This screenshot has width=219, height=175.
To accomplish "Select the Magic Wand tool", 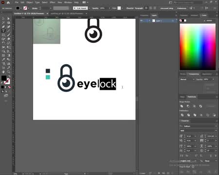I will coord(3,22).
